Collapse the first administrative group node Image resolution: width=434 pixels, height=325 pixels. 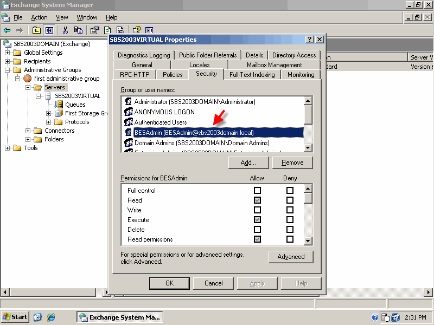[17, 79]
